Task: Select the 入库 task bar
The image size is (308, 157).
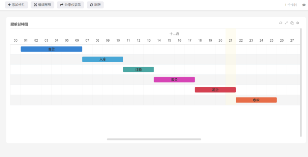Action: pyautogui.click(x=103, y=60)
